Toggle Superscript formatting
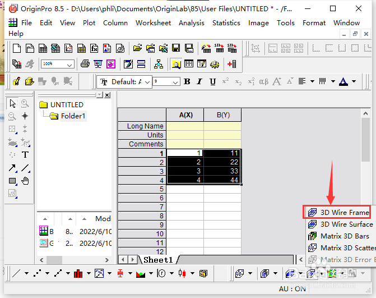 tap(225, 81)
